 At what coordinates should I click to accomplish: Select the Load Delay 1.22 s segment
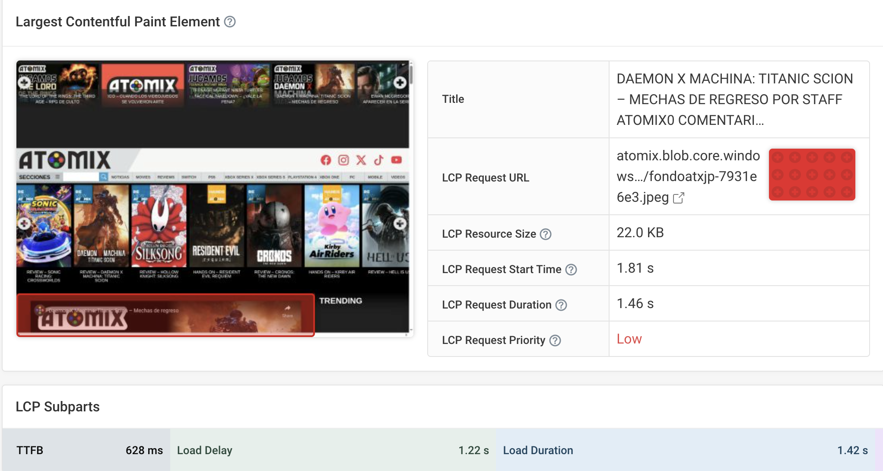coord(333,450)
